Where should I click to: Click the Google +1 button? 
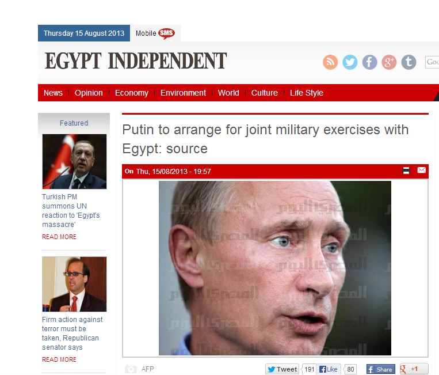click(x=414, y=369)
